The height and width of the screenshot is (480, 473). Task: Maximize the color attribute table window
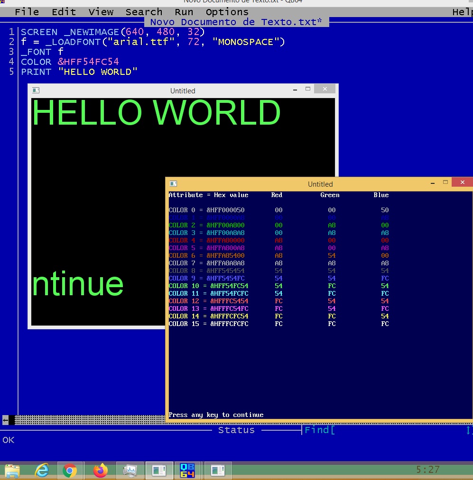[x=445, y=182]
